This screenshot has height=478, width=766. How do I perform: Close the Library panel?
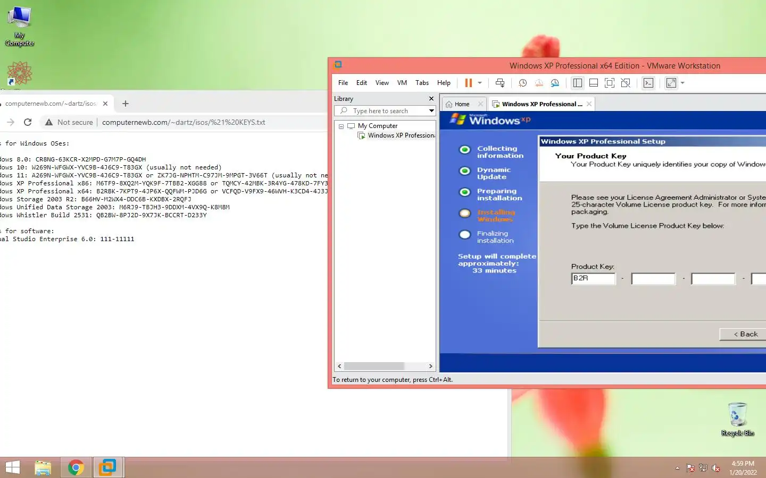(431, 99)
